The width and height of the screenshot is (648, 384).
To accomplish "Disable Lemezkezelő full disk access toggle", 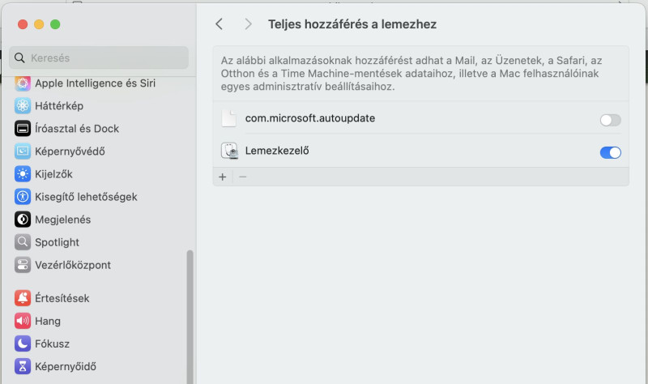I will (x=611, y=152).
